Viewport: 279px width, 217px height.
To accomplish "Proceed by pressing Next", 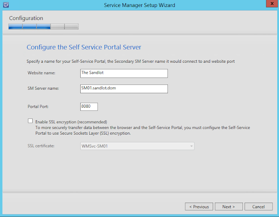I will coord(228,207).
